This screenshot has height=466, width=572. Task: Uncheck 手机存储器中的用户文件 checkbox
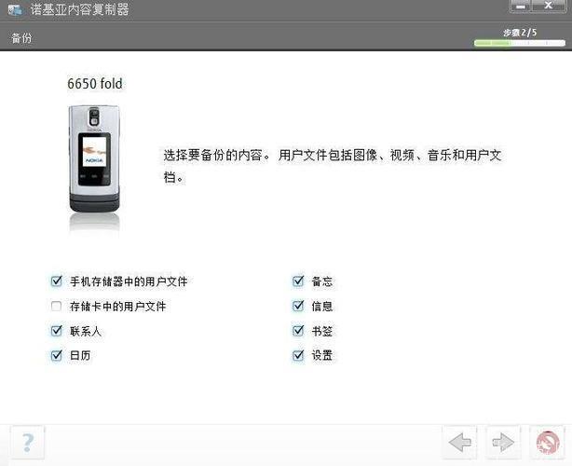pyautogui.click(x=57, y=281)
